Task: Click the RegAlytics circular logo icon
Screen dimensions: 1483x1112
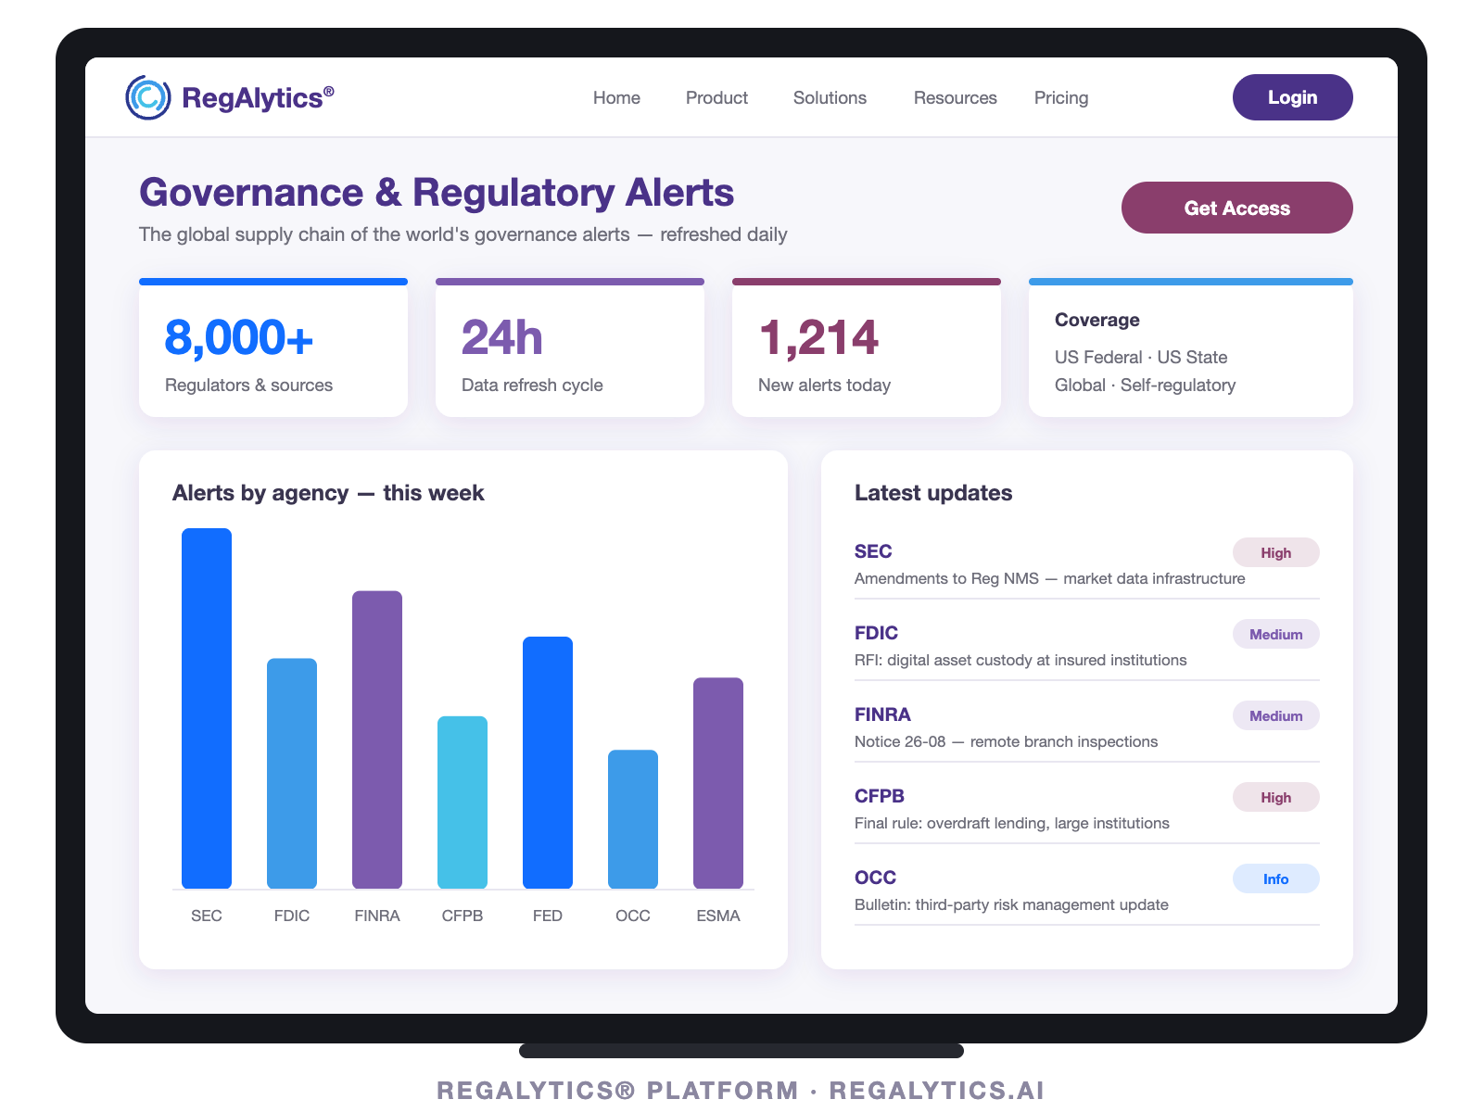Action: tap(148, 97)
